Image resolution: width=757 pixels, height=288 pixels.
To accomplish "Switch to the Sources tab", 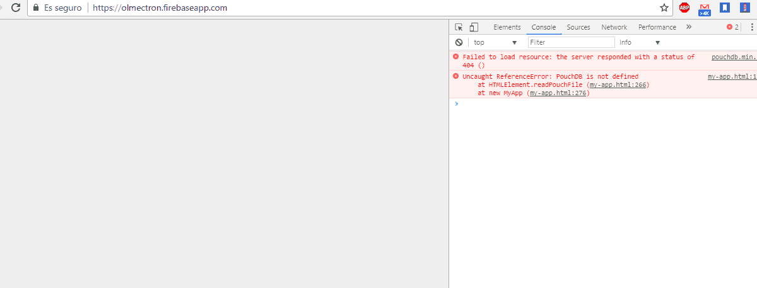I will [x=578, y=27].
